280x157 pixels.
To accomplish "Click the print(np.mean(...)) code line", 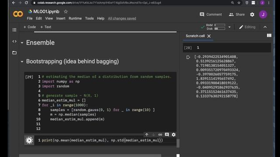I will click(x=102, y=140).
